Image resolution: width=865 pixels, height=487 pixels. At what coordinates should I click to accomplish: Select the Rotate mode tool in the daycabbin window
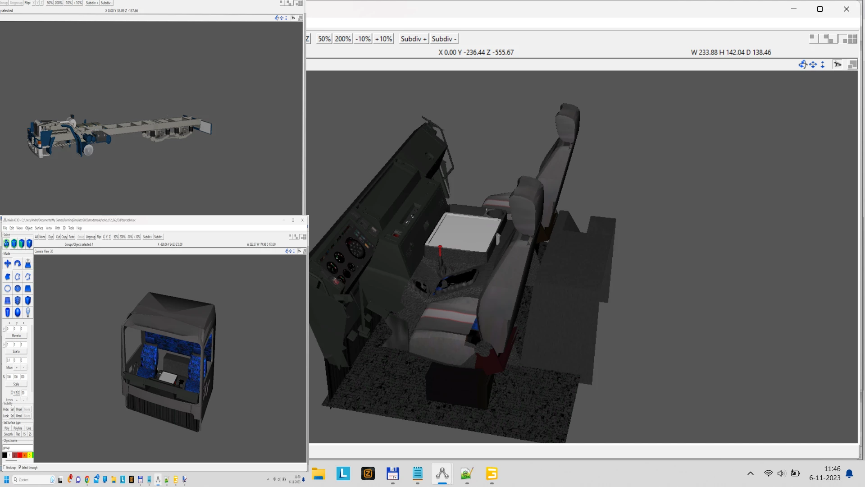[x=18, y=264]
